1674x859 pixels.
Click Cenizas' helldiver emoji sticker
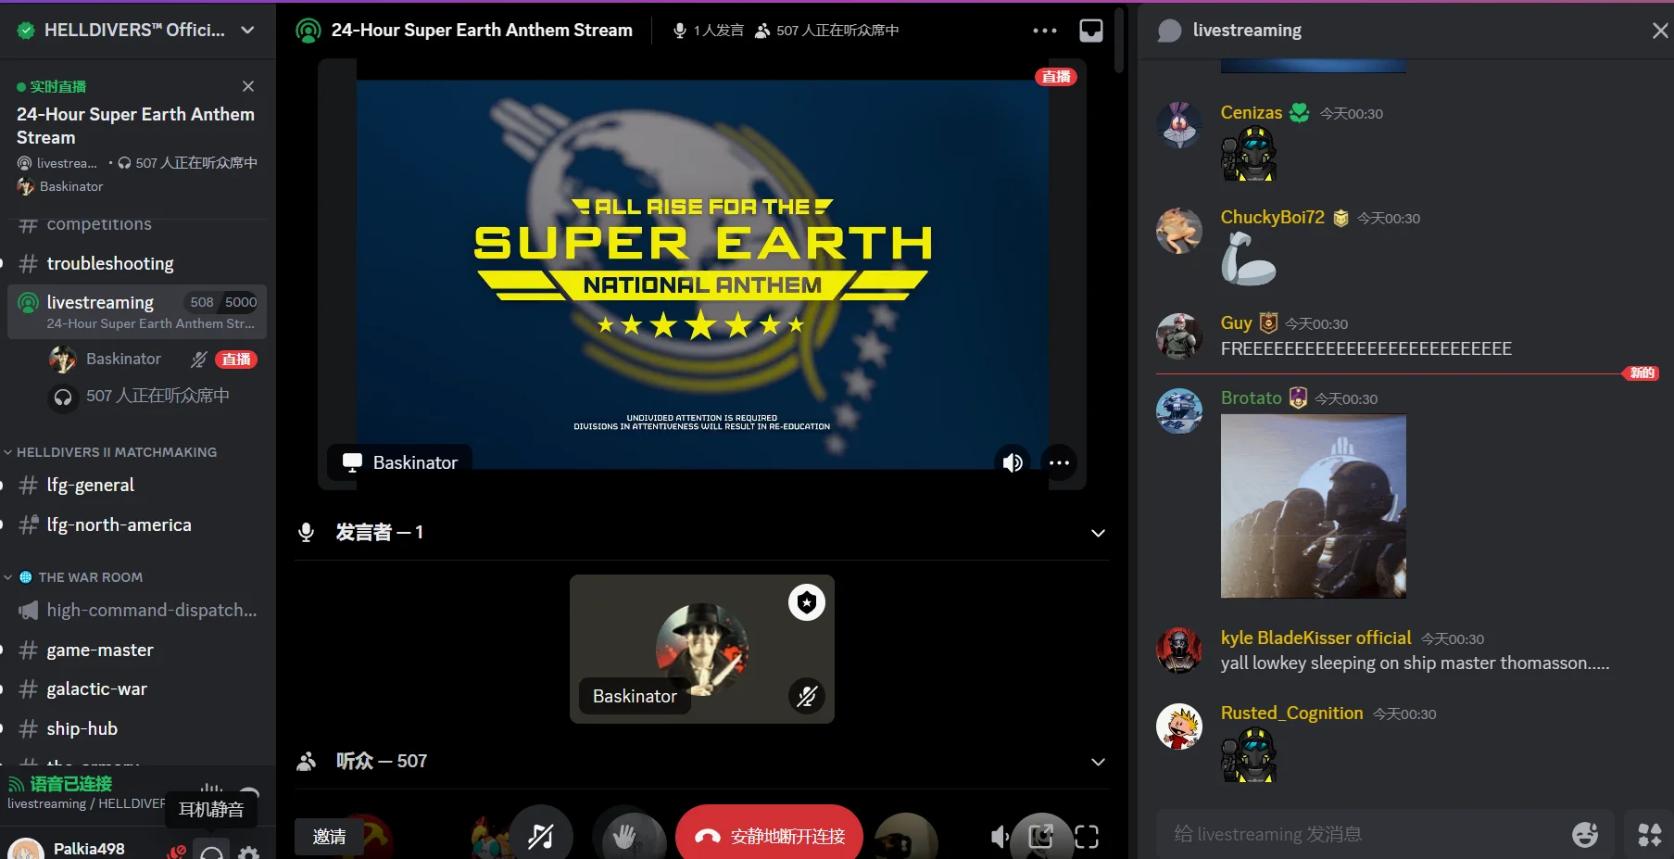(x=1249, y=154)
